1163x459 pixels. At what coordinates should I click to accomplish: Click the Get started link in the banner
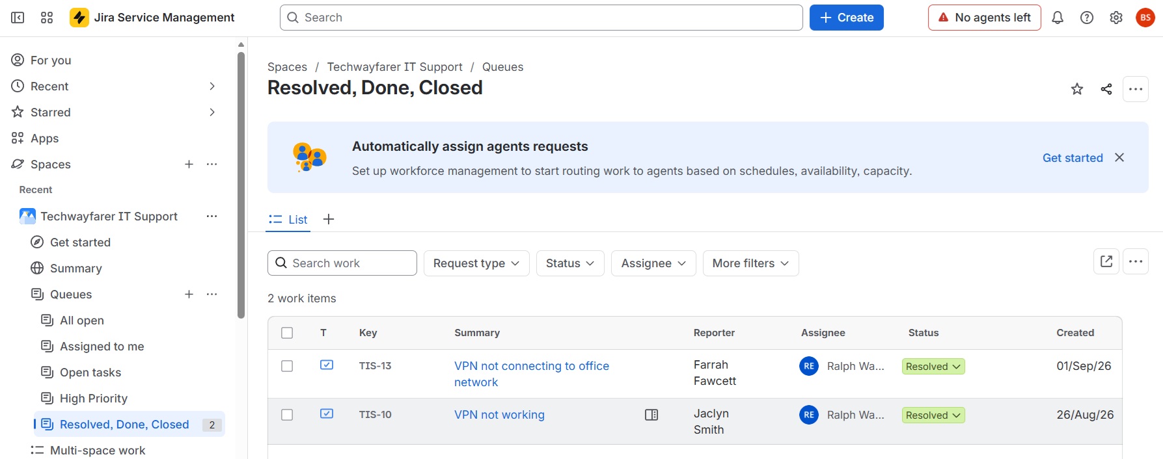pos(1073,157)
